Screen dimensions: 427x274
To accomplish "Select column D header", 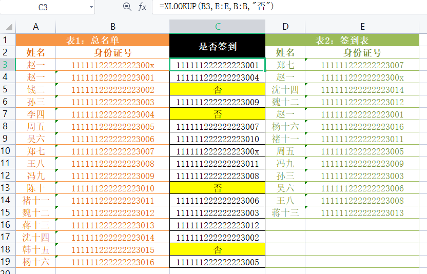I will click(285, 27).
